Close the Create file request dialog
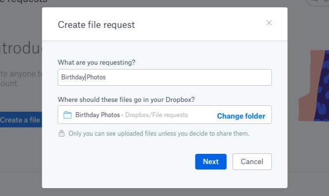 [x=269, y=23]
